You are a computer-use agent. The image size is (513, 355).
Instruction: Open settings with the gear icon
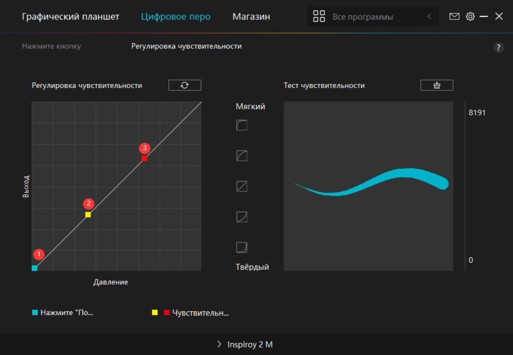coord(470,17)
